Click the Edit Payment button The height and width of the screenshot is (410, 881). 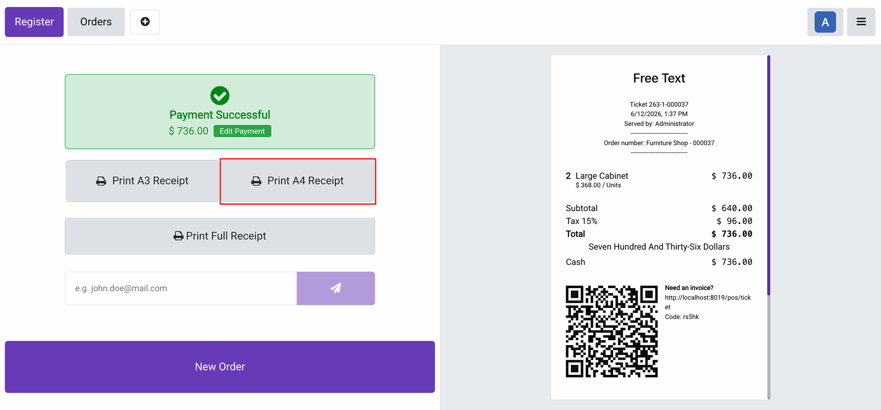(242, 131)
